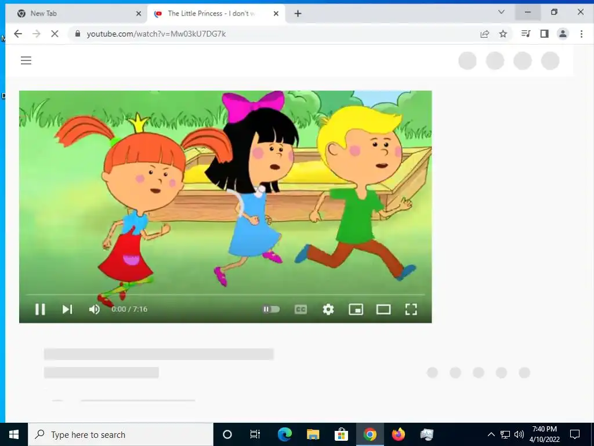Image resolution: width=594 pixels, height=446 pixels.
Task: Open the monitor app icon after Firefox on taskbar
Action: coord(426,434)
